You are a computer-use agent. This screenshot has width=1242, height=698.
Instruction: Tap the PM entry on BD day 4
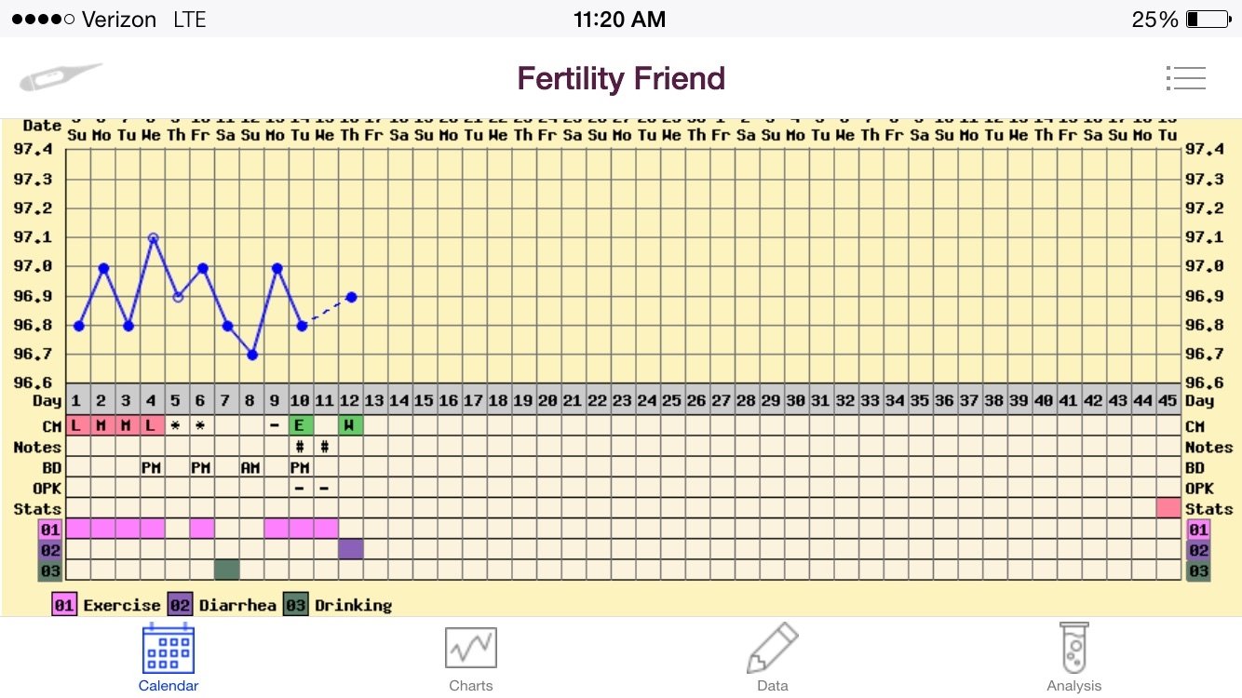pyautogui.click(x=152, y=467)
